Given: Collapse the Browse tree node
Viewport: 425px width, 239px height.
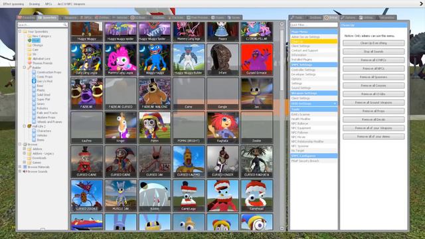Looking at the screenshot, I should pos(20,145).
